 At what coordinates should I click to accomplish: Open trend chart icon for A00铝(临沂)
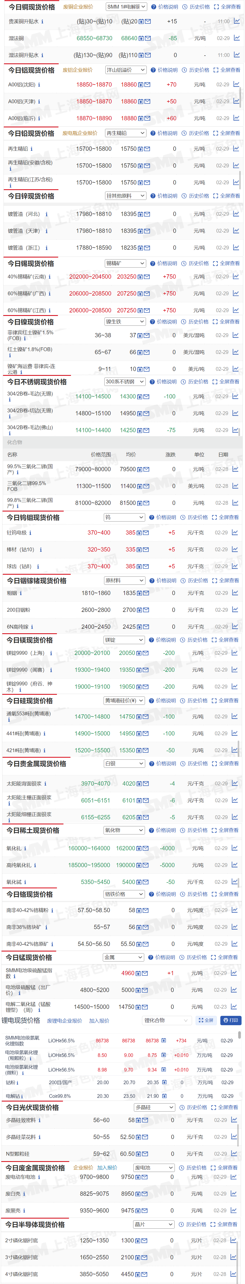point(236,118)
